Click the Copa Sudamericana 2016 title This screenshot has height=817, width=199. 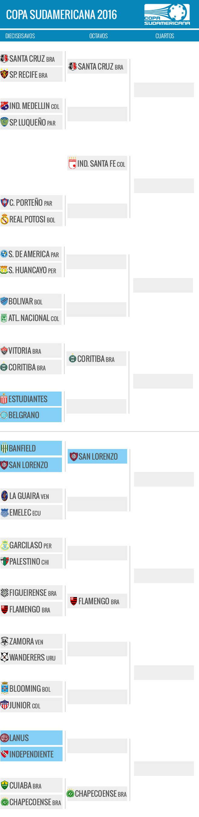tap(62, 15)
